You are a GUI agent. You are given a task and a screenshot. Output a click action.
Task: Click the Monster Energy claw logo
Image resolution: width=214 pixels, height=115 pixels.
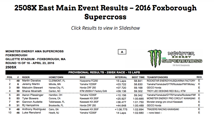(x=154, y=58)
